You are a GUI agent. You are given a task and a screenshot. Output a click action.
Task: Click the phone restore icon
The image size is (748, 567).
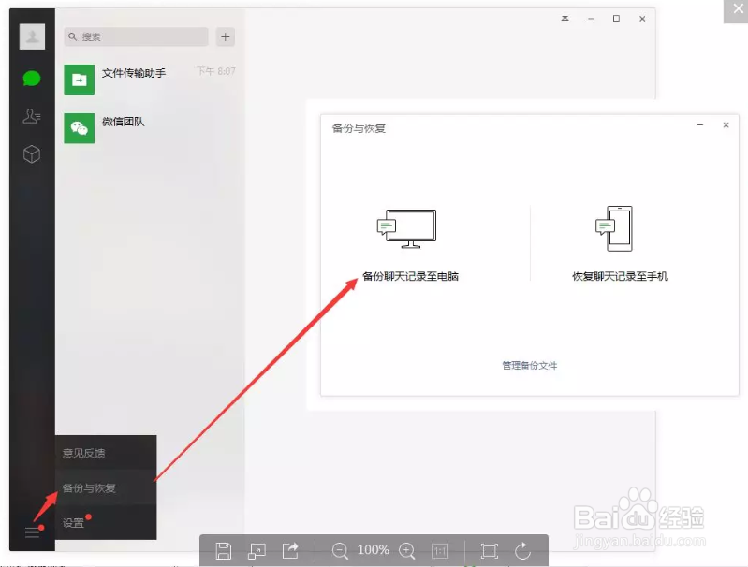pos(614,228)
